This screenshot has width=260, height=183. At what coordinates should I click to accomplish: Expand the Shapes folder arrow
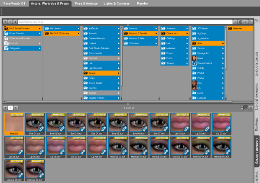(187, 63)
